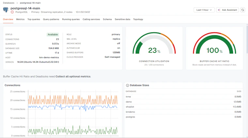Switch to Sensitive data tab
The image size is (248, 138).
point(122,19)
